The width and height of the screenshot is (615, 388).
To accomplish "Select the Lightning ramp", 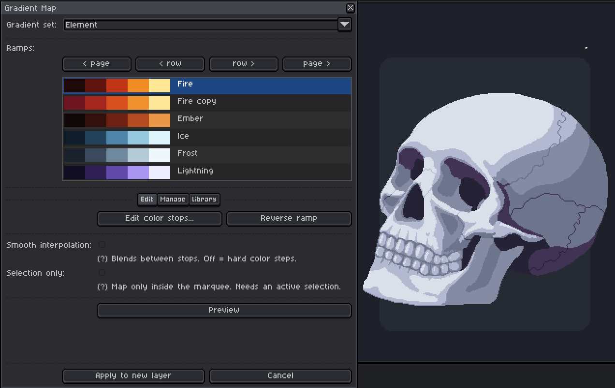I will click(207, 172).
